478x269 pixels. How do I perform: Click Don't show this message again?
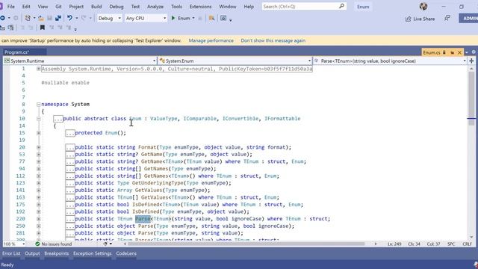pyautogui.click(x=273, y=40)
